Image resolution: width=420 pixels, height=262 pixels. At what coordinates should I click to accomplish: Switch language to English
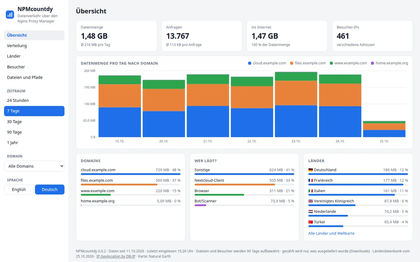pyautogui.click(x=19, y=190)
